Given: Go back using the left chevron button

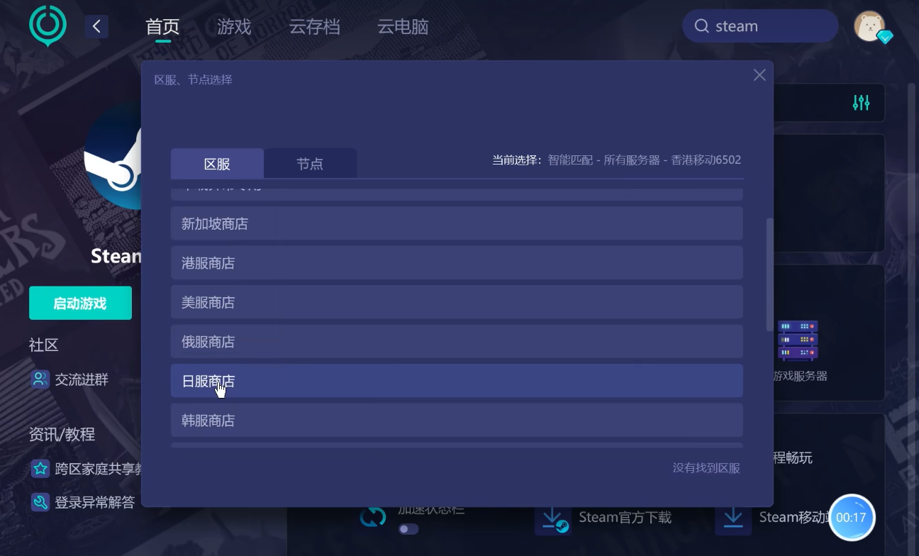Looking at the screenshot, I should [x=96, y=27].
